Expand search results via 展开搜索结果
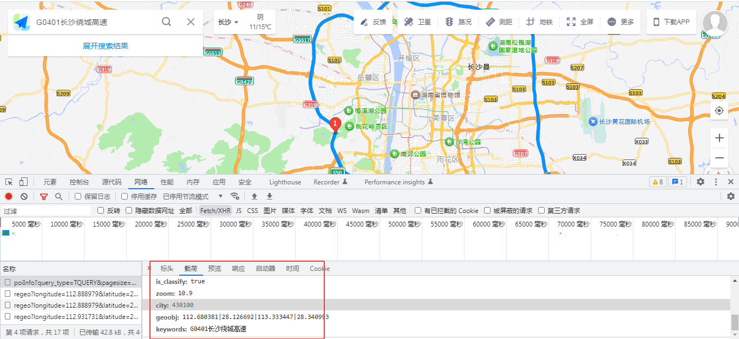The height and width of the screenshot is (339, 739). (106, 46)
